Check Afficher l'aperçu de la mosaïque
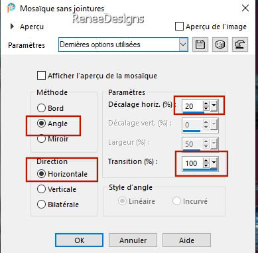 [x=41, y=76]
